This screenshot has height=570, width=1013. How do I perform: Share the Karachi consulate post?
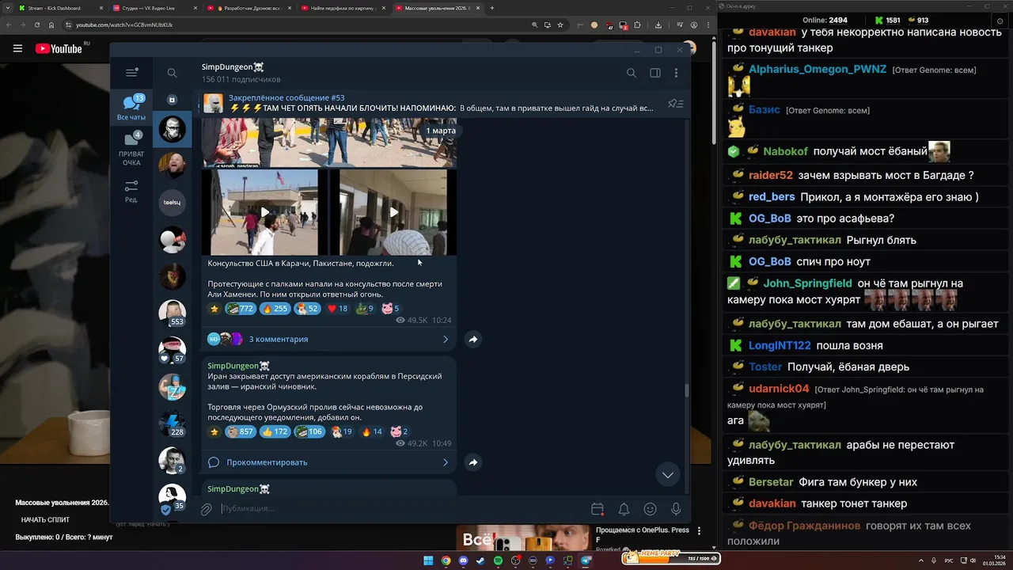coord(472,339)
